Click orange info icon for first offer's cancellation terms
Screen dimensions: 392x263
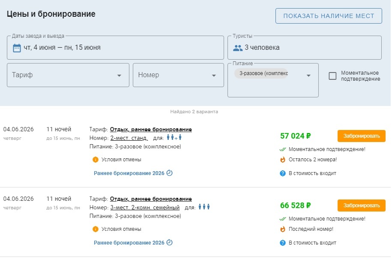[x=96, y=160]
